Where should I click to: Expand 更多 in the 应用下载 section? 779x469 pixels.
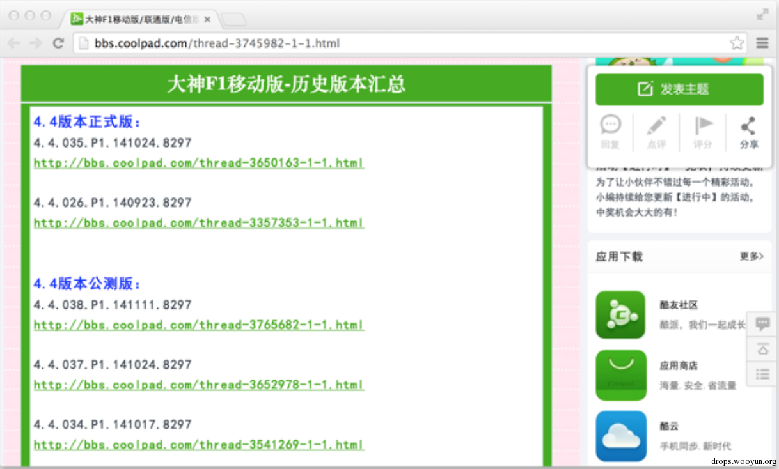click(751, 256)
